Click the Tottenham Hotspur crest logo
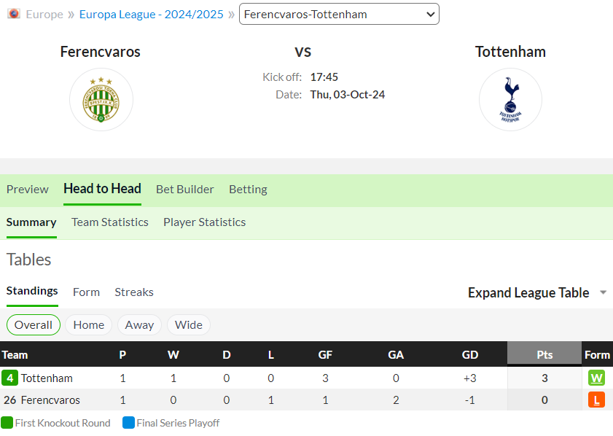 click(510, 100)
